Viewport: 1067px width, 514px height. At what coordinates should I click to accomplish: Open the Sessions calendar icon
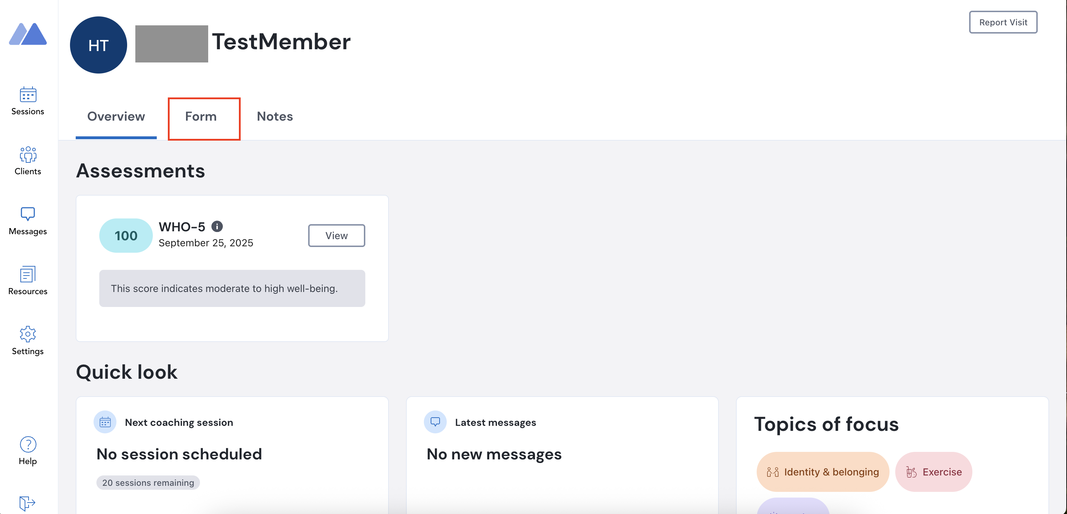28,95
